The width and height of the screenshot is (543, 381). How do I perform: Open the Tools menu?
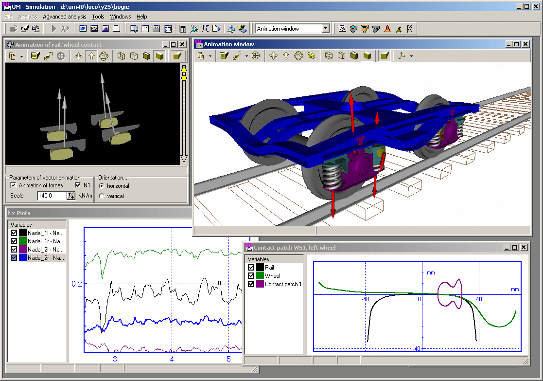(98, 17)
